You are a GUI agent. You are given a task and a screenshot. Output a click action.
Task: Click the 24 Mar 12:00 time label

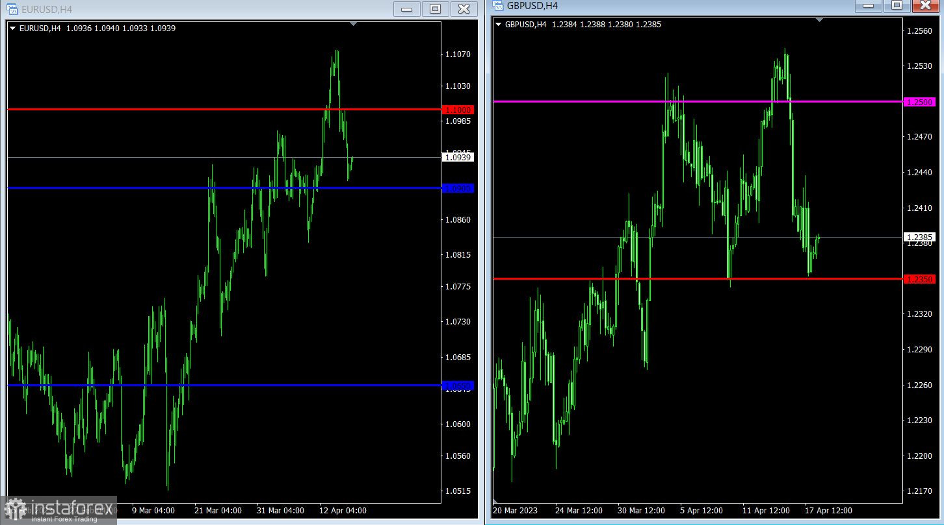[x=579, y=511]
